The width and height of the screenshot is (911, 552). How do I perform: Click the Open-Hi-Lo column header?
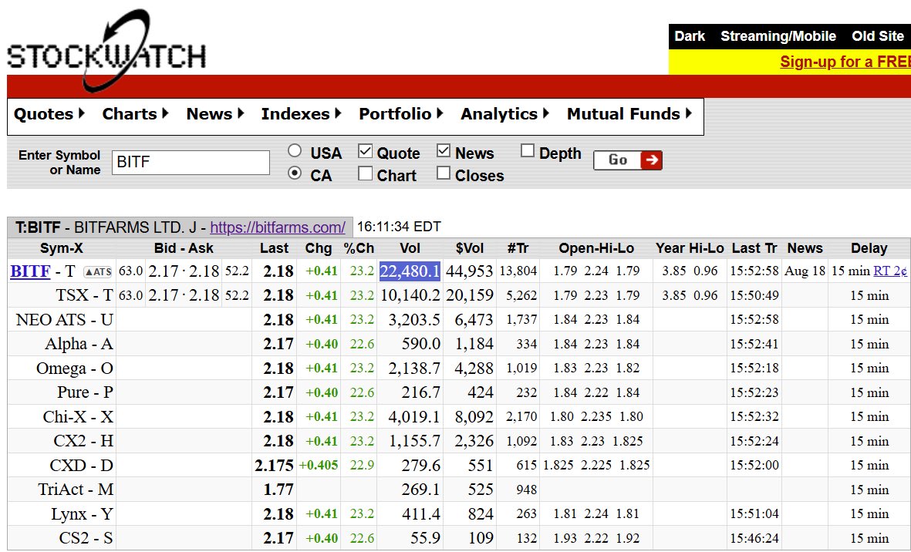coord(596,248)
